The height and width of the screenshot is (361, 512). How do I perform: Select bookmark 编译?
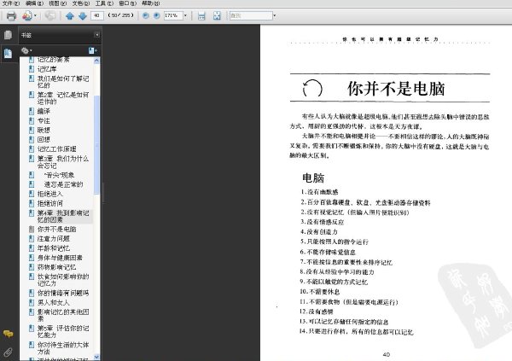coord(44,112)
